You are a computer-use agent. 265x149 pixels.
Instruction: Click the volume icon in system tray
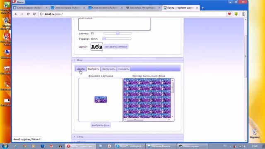tap(244, 146)
